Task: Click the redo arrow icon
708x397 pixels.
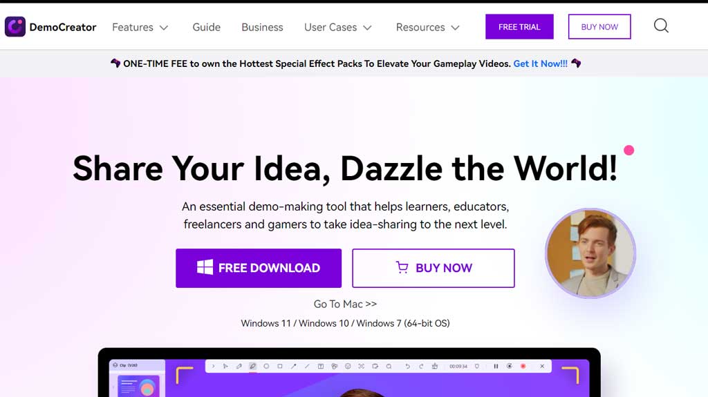Action: click(421, 367)
